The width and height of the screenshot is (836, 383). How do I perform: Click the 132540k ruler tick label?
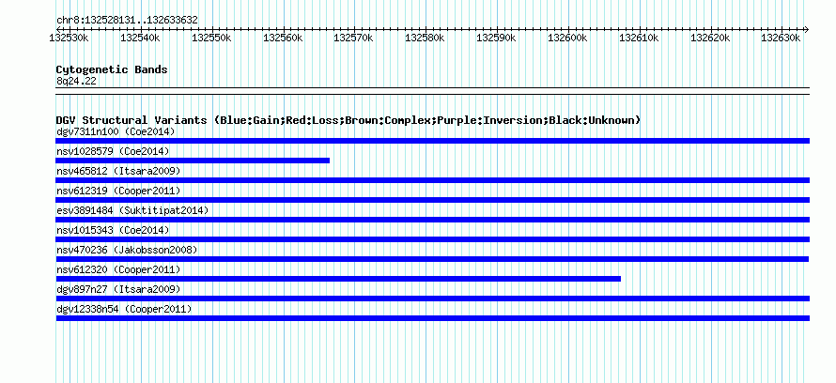coord(140,38)
